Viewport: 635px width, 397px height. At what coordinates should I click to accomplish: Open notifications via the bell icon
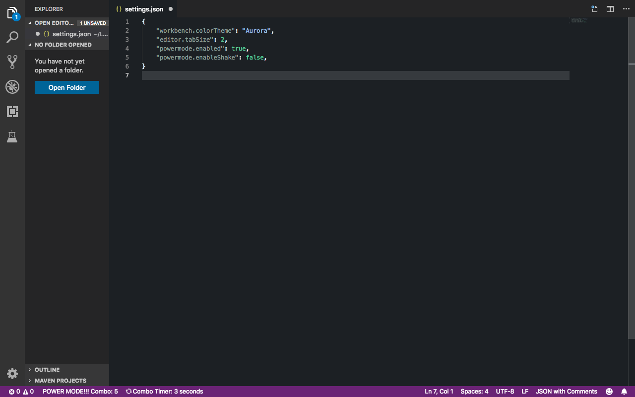point(625,391)
